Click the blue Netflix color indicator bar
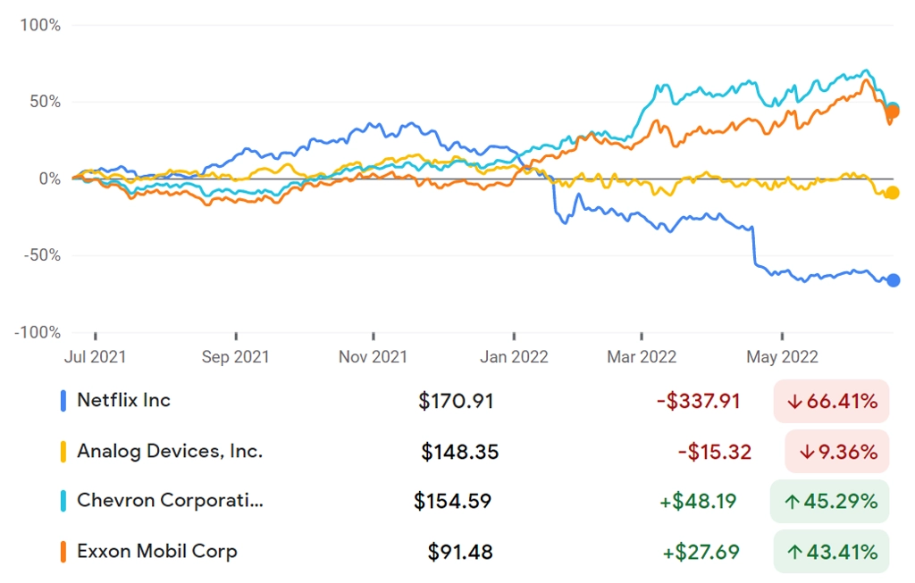The height and width of the screenshot is (583, 915). [x=63, y=401]
